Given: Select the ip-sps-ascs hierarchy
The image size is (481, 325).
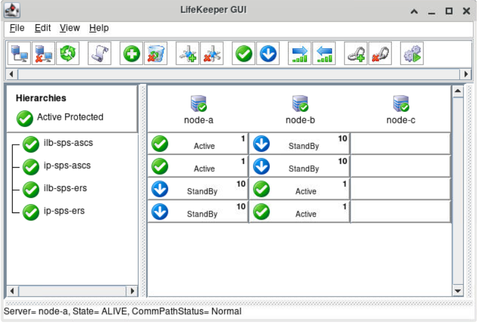Looking at the screenshot, I should click(67, 166).
